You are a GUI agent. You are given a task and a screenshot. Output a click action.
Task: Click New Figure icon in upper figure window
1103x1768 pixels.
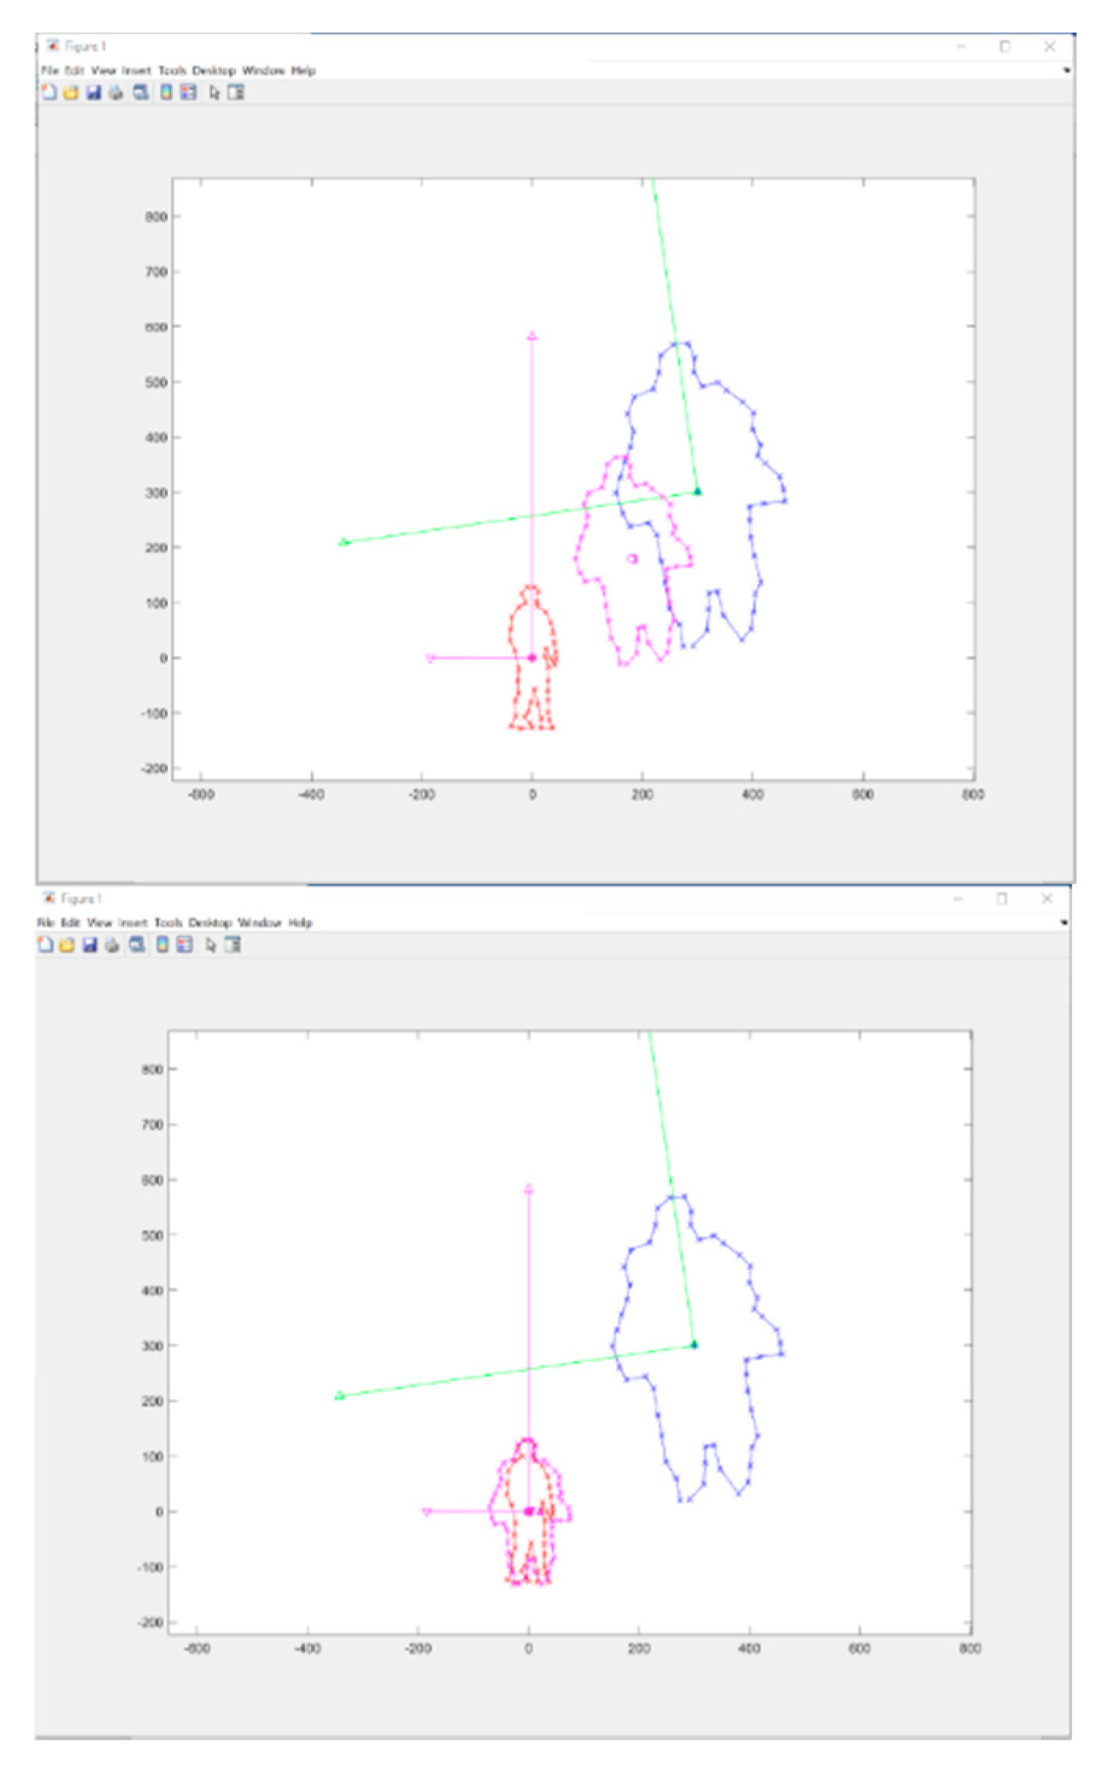[x=49, y=93]
